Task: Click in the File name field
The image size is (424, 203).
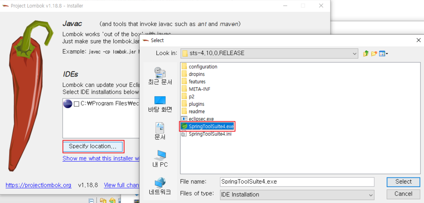Action: (297, 182)
